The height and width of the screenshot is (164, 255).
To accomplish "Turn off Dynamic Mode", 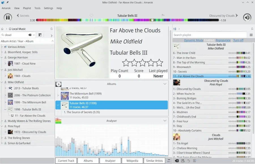I will [x=238, y=40].
